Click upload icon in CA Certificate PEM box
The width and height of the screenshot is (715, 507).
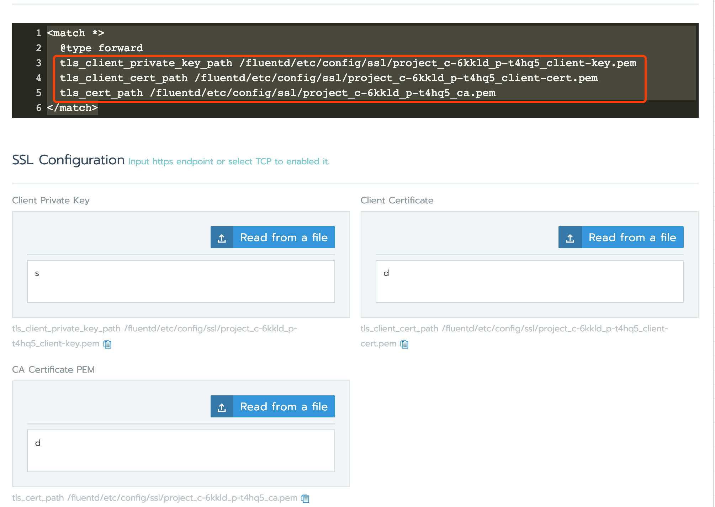(x=222, y=406)
